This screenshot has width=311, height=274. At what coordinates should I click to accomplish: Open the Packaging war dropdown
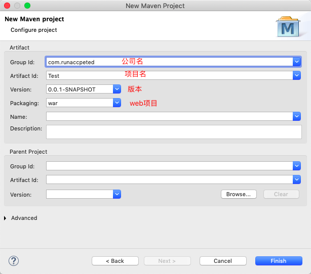coord(117,103)
